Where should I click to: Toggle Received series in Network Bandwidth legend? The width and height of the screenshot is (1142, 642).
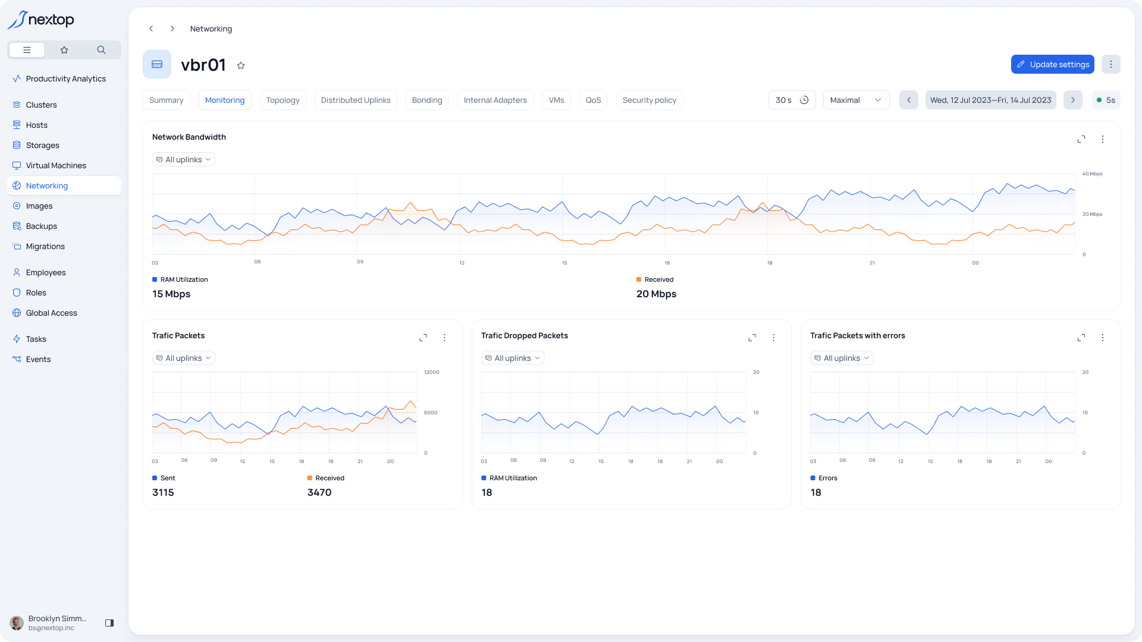point(655,279)
